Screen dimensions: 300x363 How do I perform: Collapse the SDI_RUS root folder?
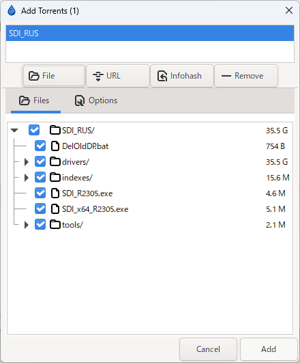14,131
